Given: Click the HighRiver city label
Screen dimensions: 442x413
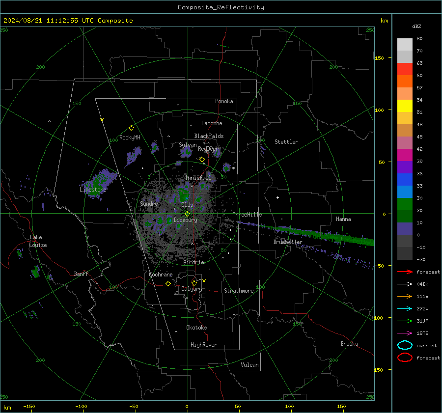Looking at the screenshot, I should coord(203,345).
